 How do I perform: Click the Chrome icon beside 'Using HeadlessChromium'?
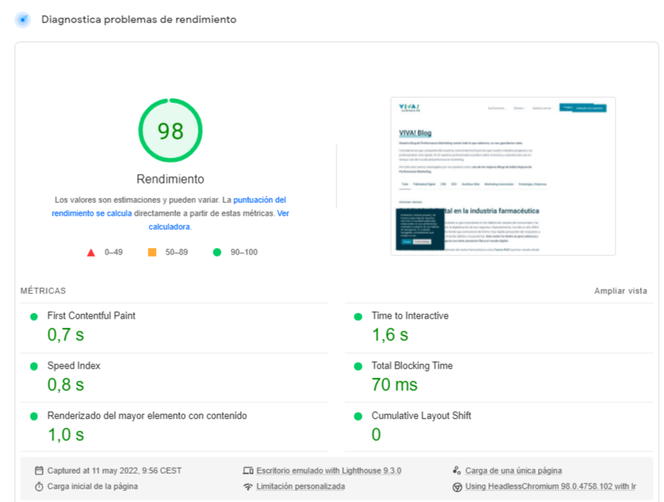pyautogui.click(x=457, y=487)
